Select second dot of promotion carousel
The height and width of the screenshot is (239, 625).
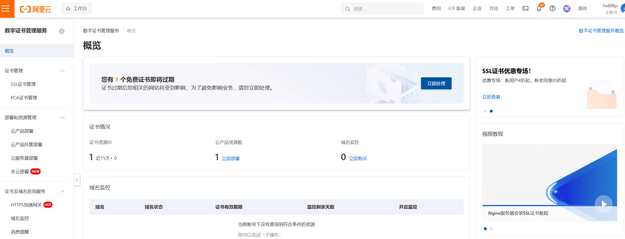[491, 111]
